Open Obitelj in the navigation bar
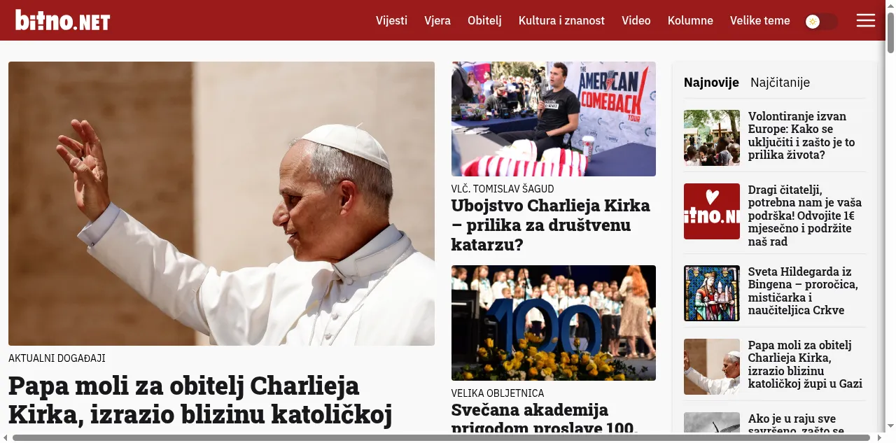This screenshot has width=896, height=443. 484,20
